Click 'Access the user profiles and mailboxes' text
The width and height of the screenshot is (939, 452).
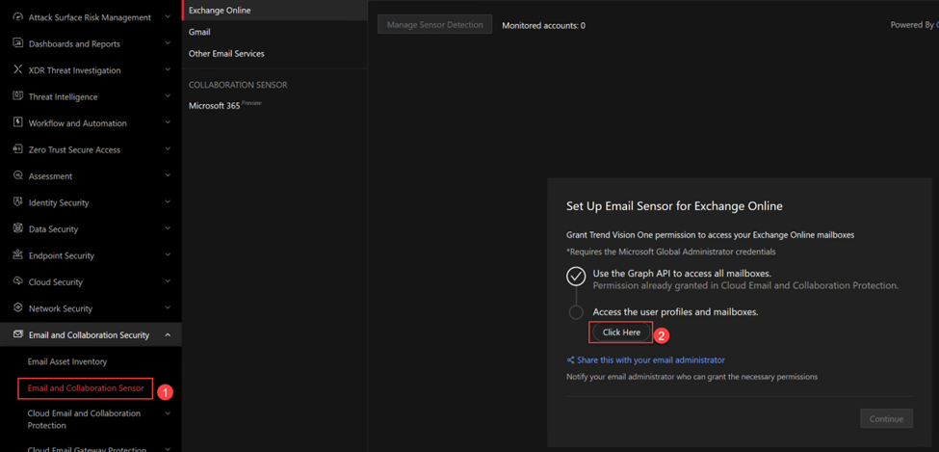pos(675,312)
